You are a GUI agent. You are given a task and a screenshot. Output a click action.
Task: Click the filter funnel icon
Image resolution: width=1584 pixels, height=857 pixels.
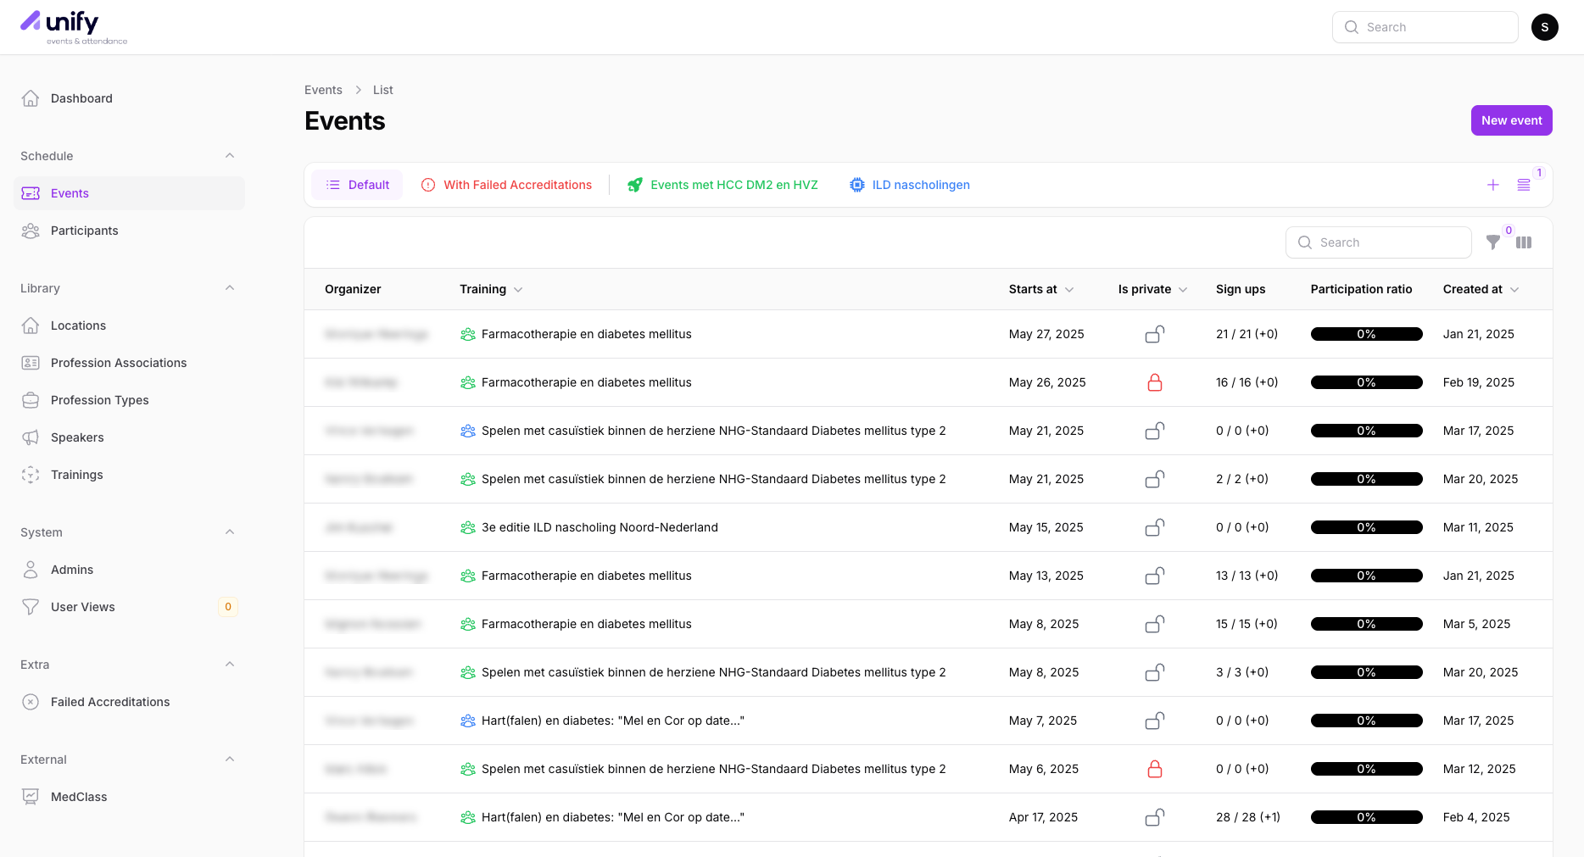coord(1493,242)
